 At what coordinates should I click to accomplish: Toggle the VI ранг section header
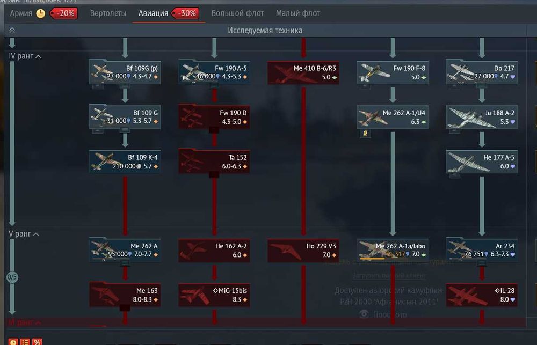point(25,322)
